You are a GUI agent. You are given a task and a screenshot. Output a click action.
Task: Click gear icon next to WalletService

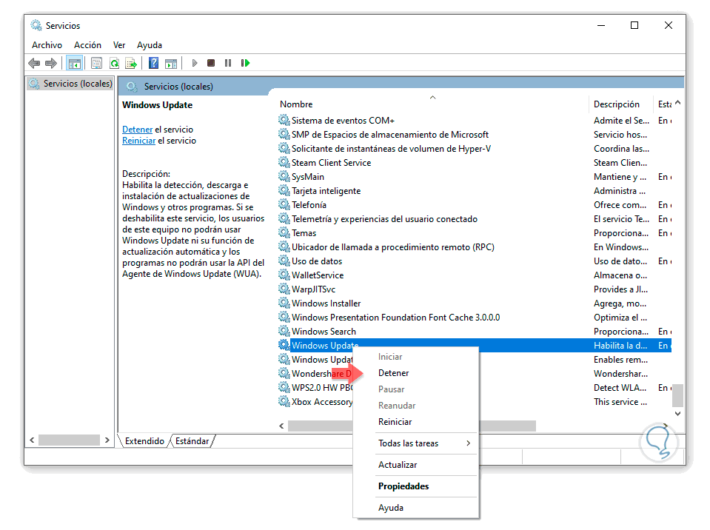284,275
